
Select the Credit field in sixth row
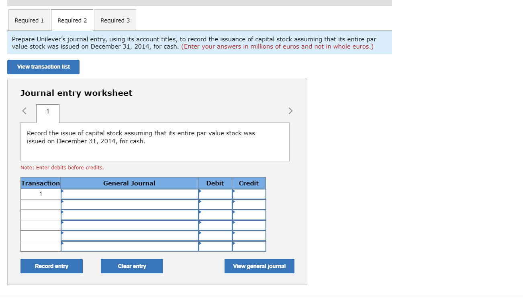pyautogui.click(x=249, y=246)
